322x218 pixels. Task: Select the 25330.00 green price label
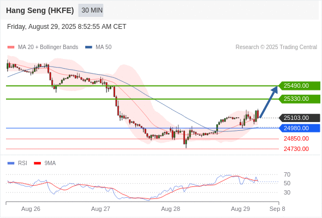300,99
